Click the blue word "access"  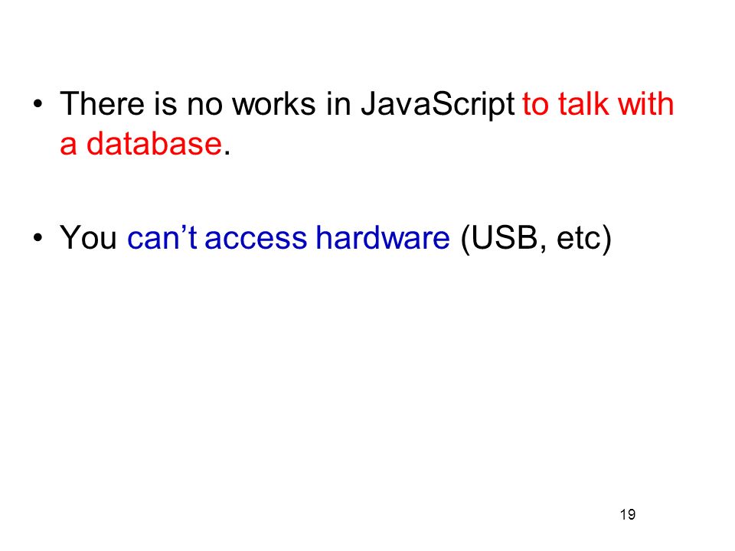(x=256, y=239)
